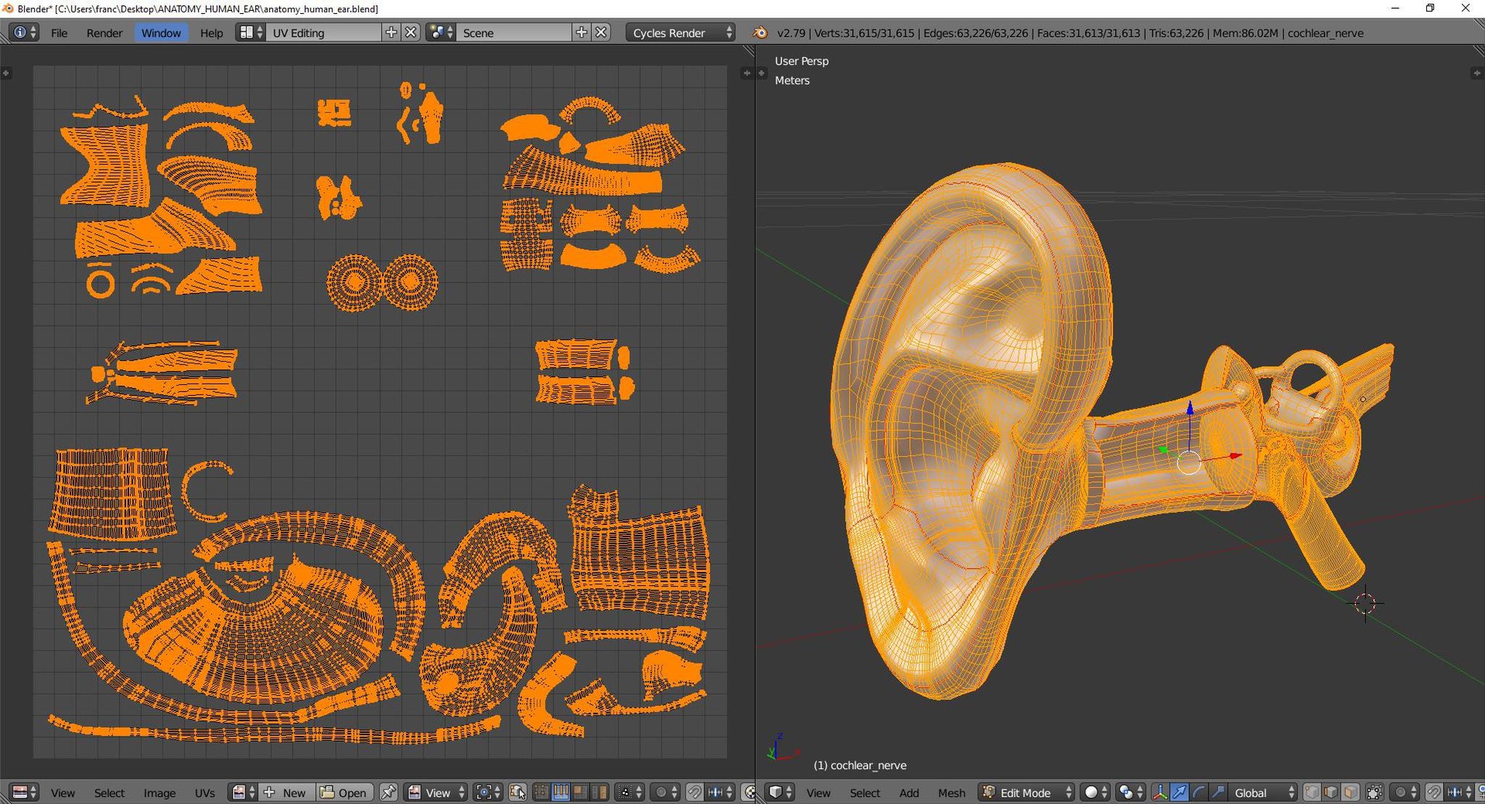Toggle snapping in the 3D viewport header

coord(1435,792)
